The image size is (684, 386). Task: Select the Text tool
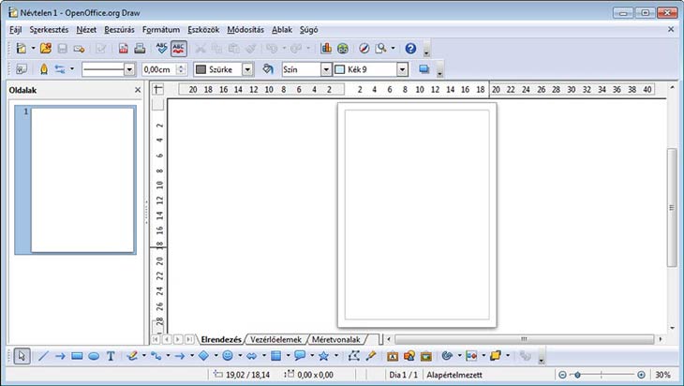(x=111, y=356)
